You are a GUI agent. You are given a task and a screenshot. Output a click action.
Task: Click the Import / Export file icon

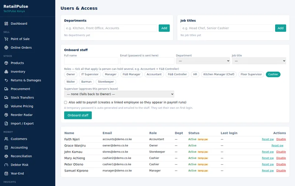pos(6,124)
